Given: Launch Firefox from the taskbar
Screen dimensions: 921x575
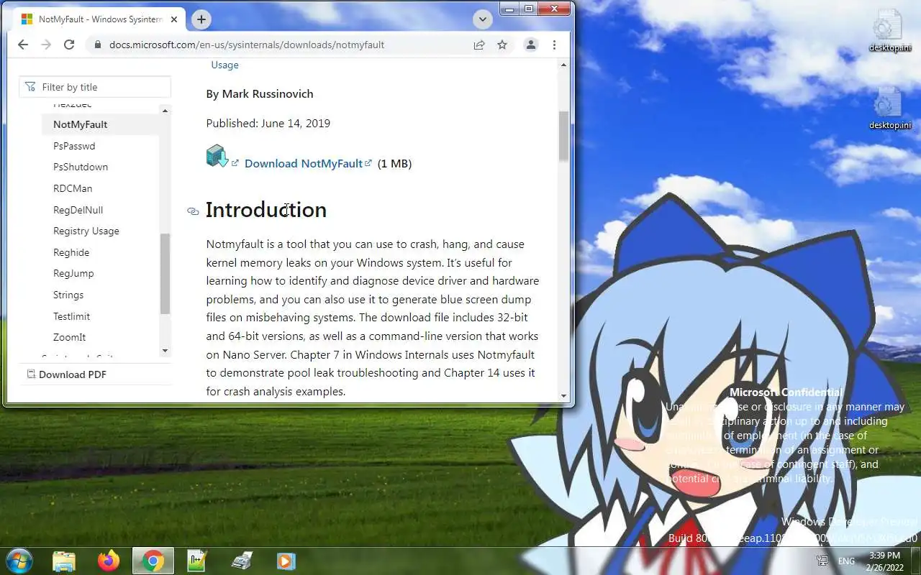Looking at the screenshot, I should (x=109, y=561).
